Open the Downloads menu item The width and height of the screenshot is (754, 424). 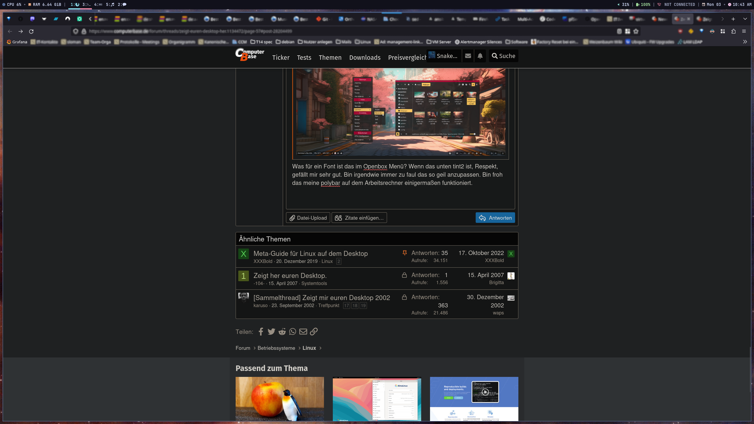(x=365, y=57)
